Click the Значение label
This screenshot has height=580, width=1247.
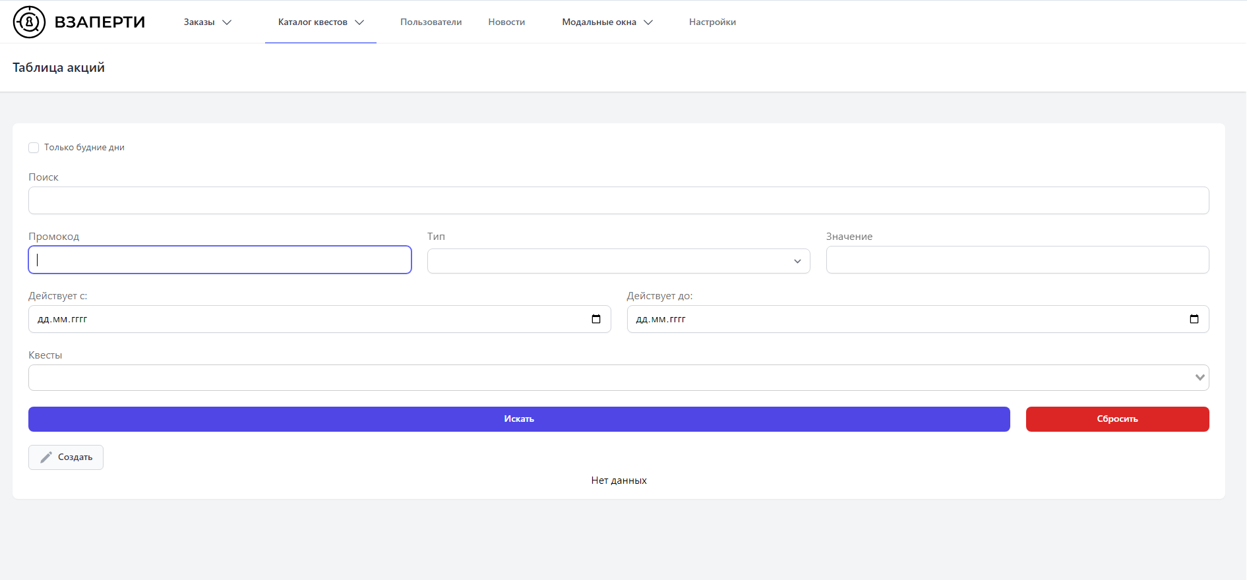coord(849,237)
